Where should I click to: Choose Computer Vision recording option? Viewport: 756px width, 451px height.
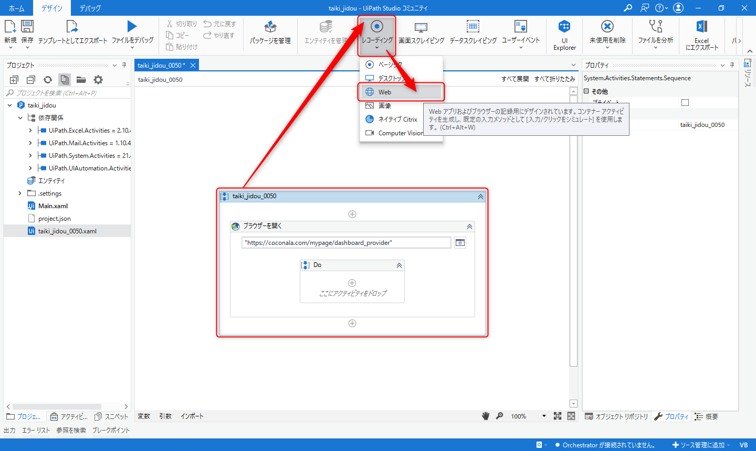(402, 133)
